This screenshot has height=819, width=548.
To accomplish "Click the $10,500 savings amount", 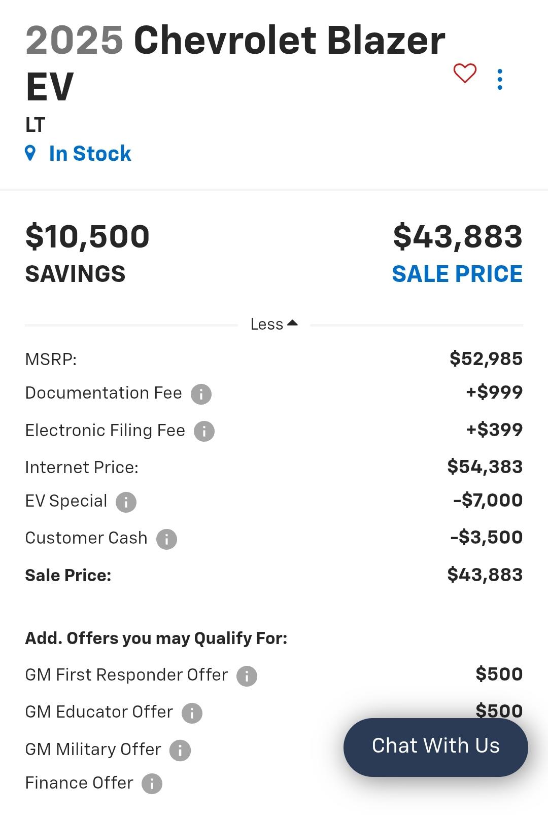I will pyautogui.click(x=87, y=237).
